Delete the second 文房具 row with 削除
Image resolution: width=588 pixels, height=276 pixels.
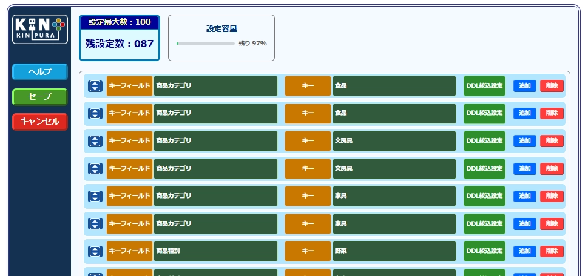pos(552,169)
